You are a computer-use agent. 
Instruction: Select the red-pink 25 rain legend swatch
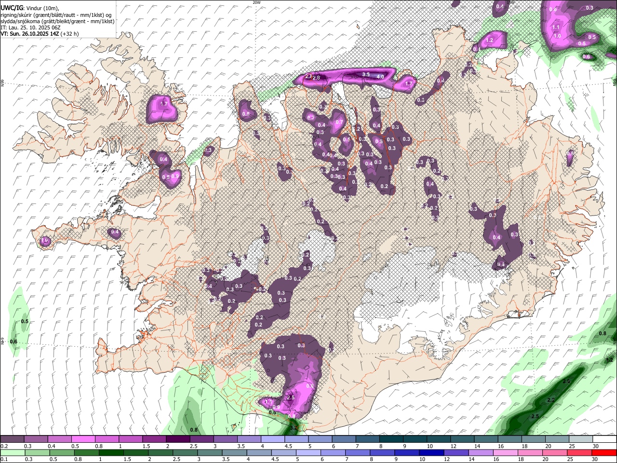point(579,452)
